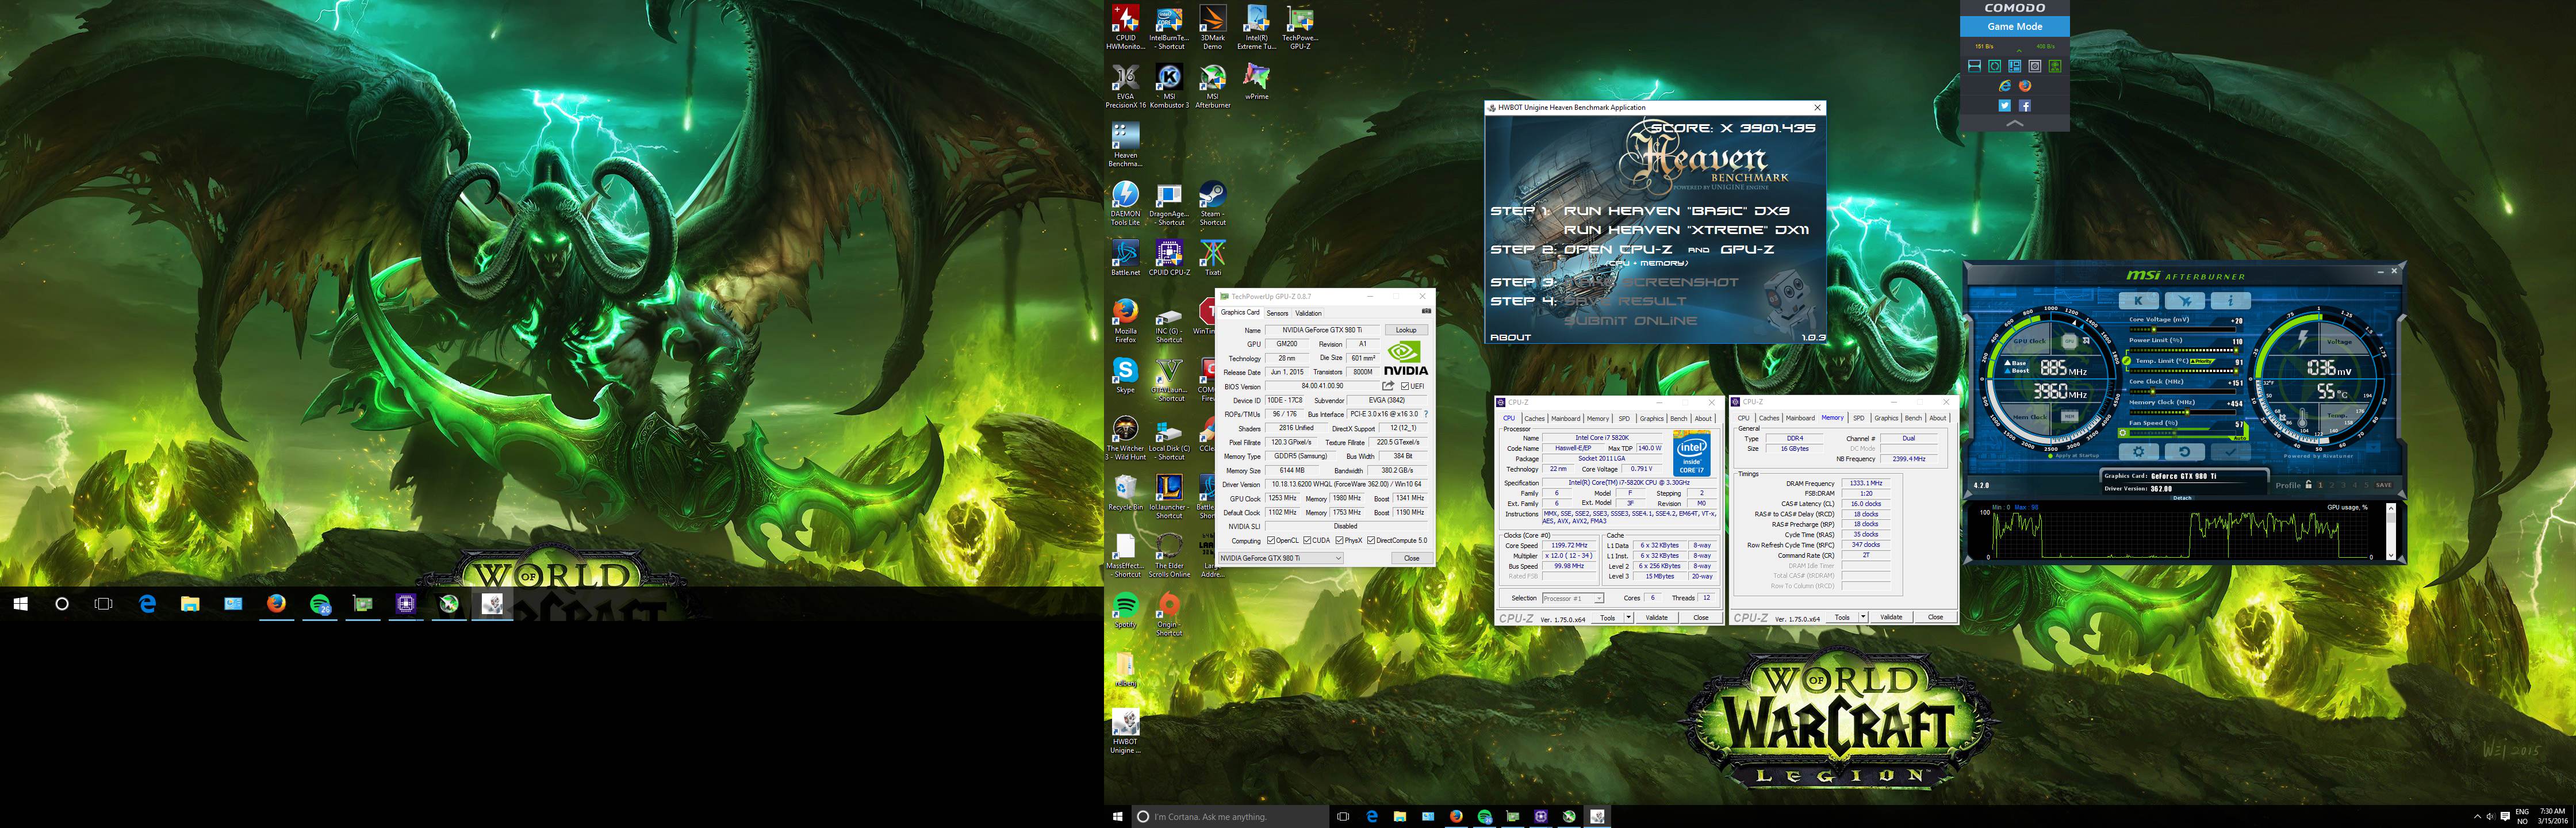
Task: Open The Witcher 3 Wild Hunt desktop icon
Action: coord(1125,438)
